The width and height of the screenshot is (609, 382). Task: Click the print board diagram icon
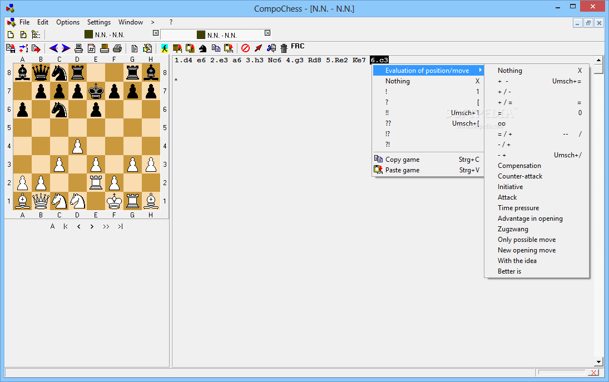(104, 48)
